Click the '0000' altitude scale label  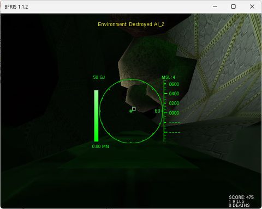(174, 113)
